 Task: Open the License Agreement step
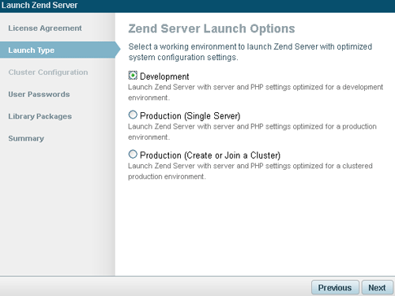[x=45, y=28]
